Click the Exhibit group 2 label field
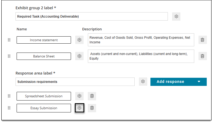 92,17
